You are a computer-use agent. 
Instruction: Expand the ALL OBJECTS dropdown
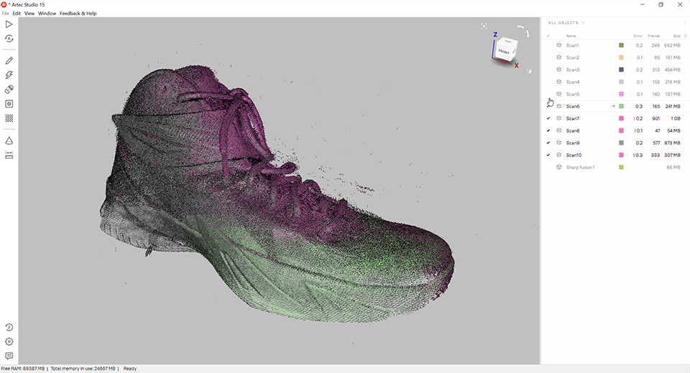pyautogui.click(x=566, y=23)
